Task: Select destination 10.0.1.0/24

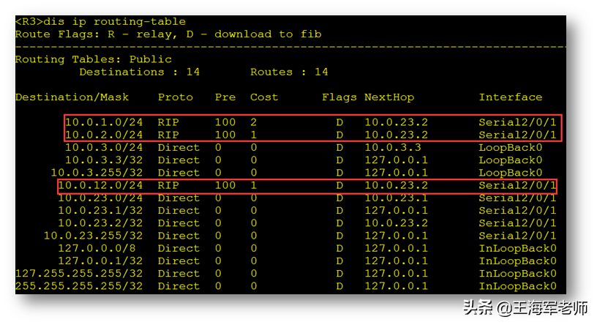Action: (104, 122)
